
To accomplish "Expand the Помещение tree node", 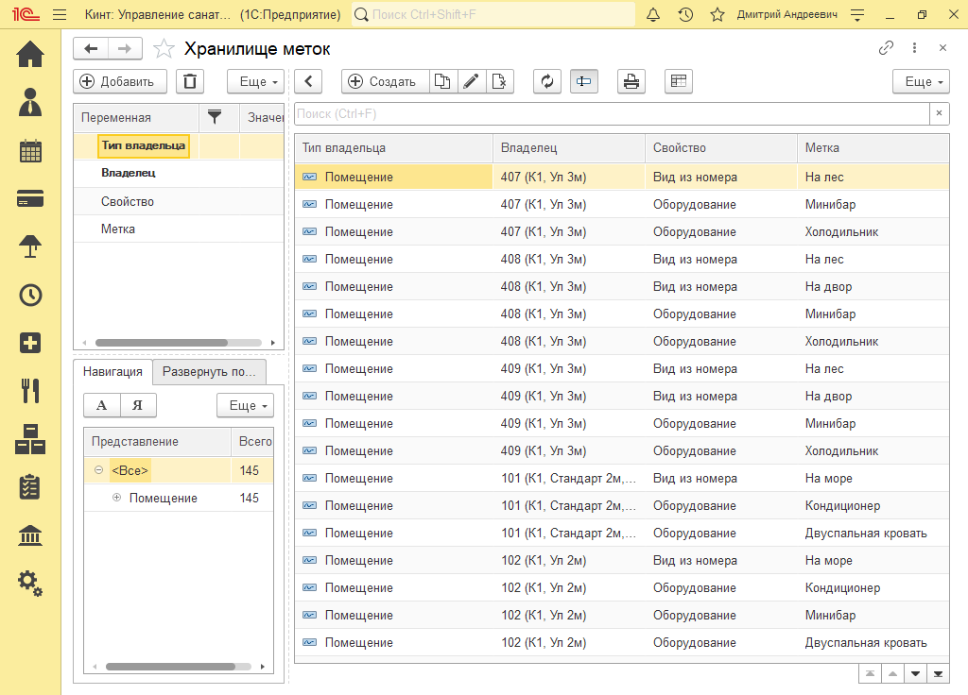I will (117, 498).
